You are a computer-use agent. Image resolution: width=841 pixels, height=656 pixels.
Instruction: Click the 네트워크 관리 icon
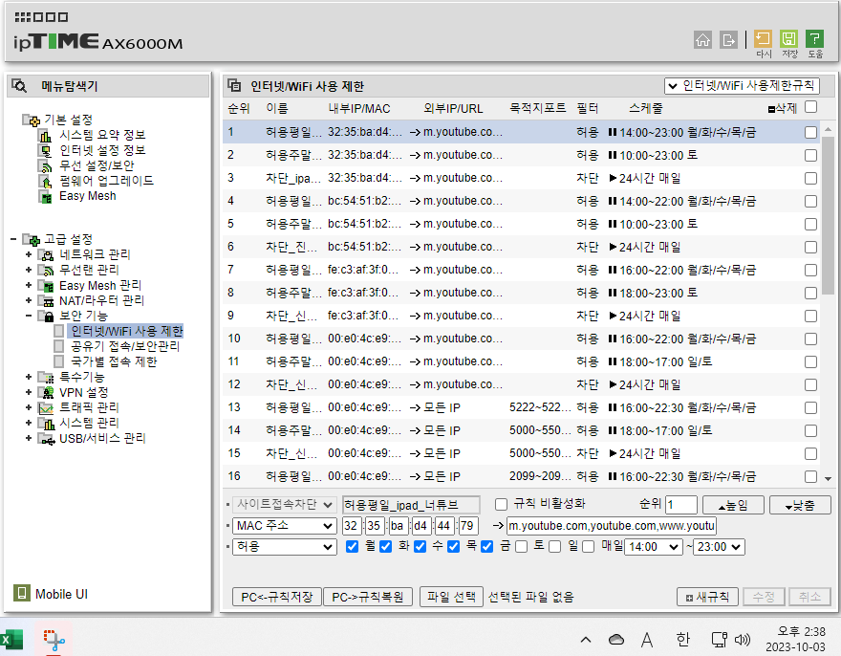tap(46, 255)
